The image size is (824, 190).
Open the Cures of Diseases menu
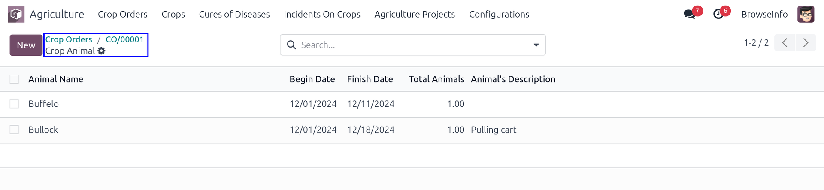pyautogui.click(x=234, y=14)
